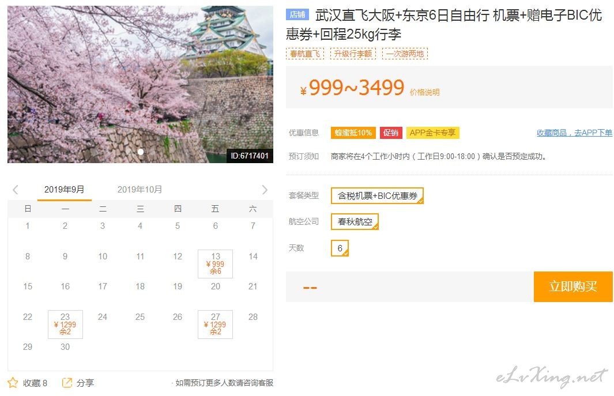Click the 蜂蜜抵10% discount tag

[x=353, y=133]
